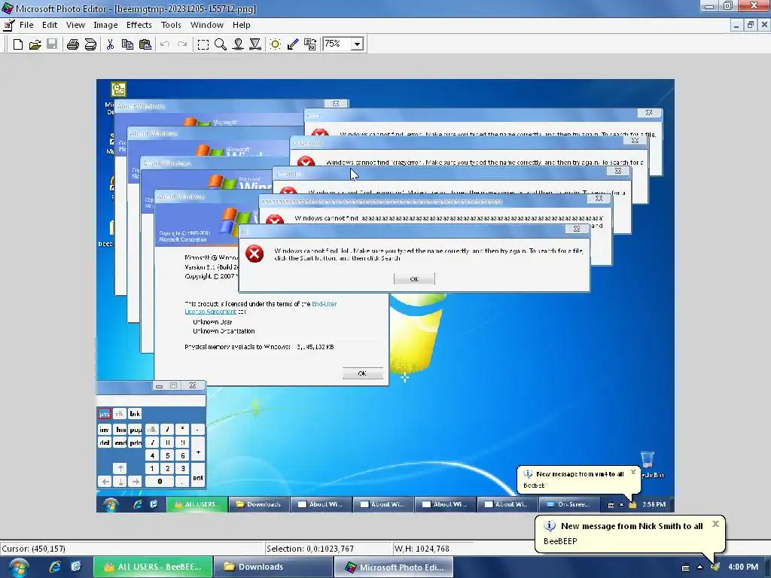The image size is (771, 578).
Task: Choose the dashed rectangle Select tool
Action: click(203, 44)
